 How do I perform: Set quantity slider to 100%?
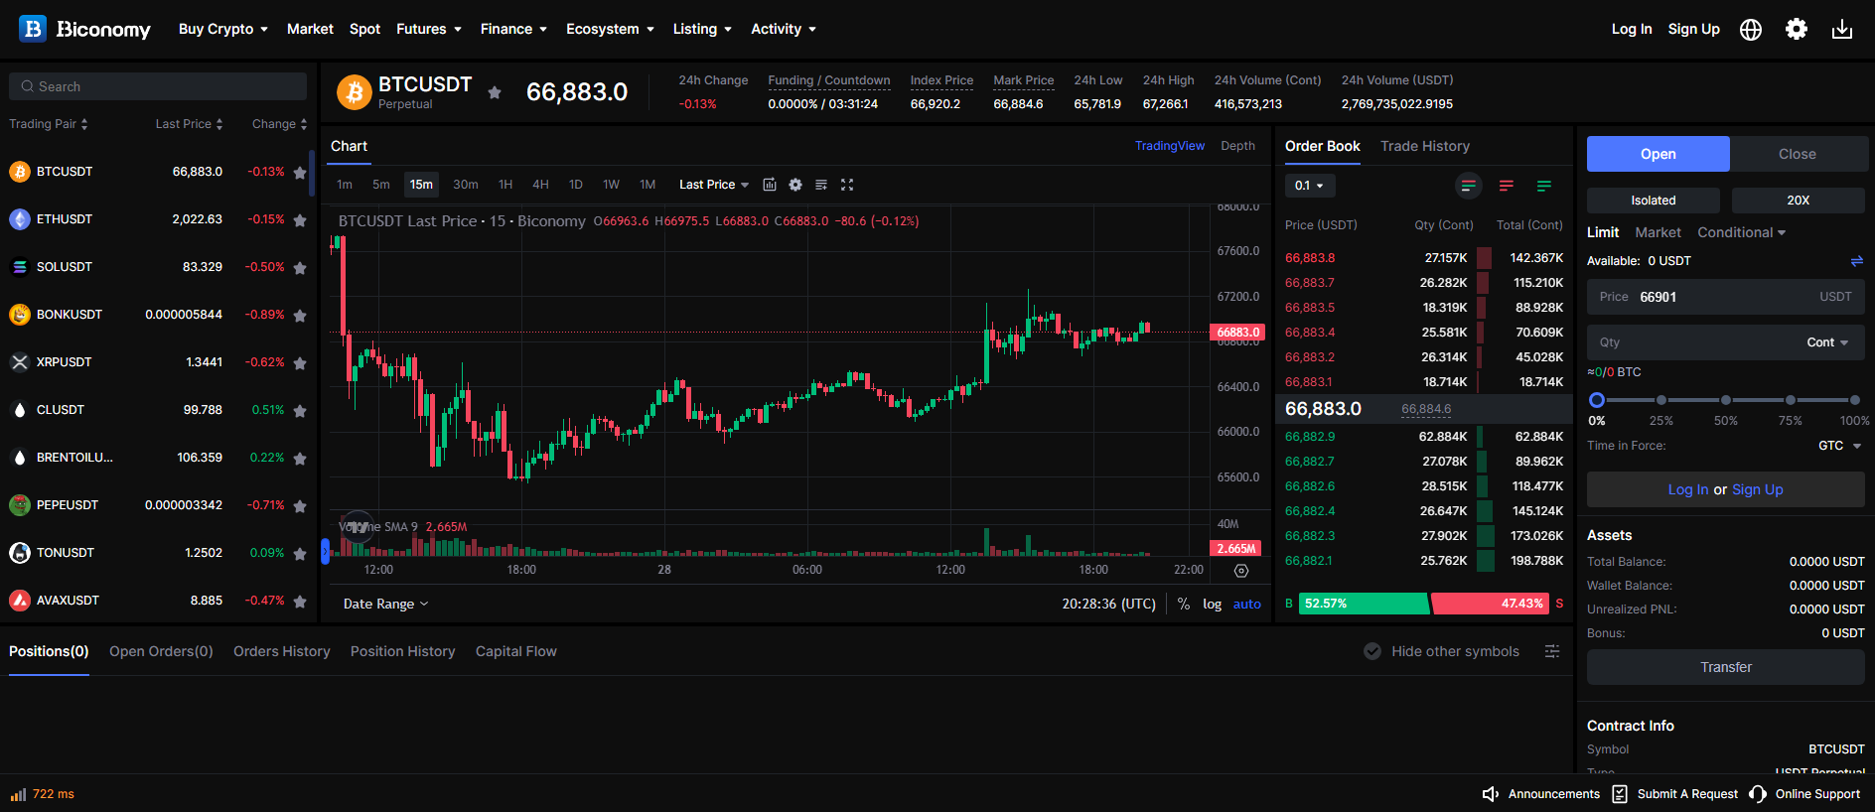[x=1855, y=400]
